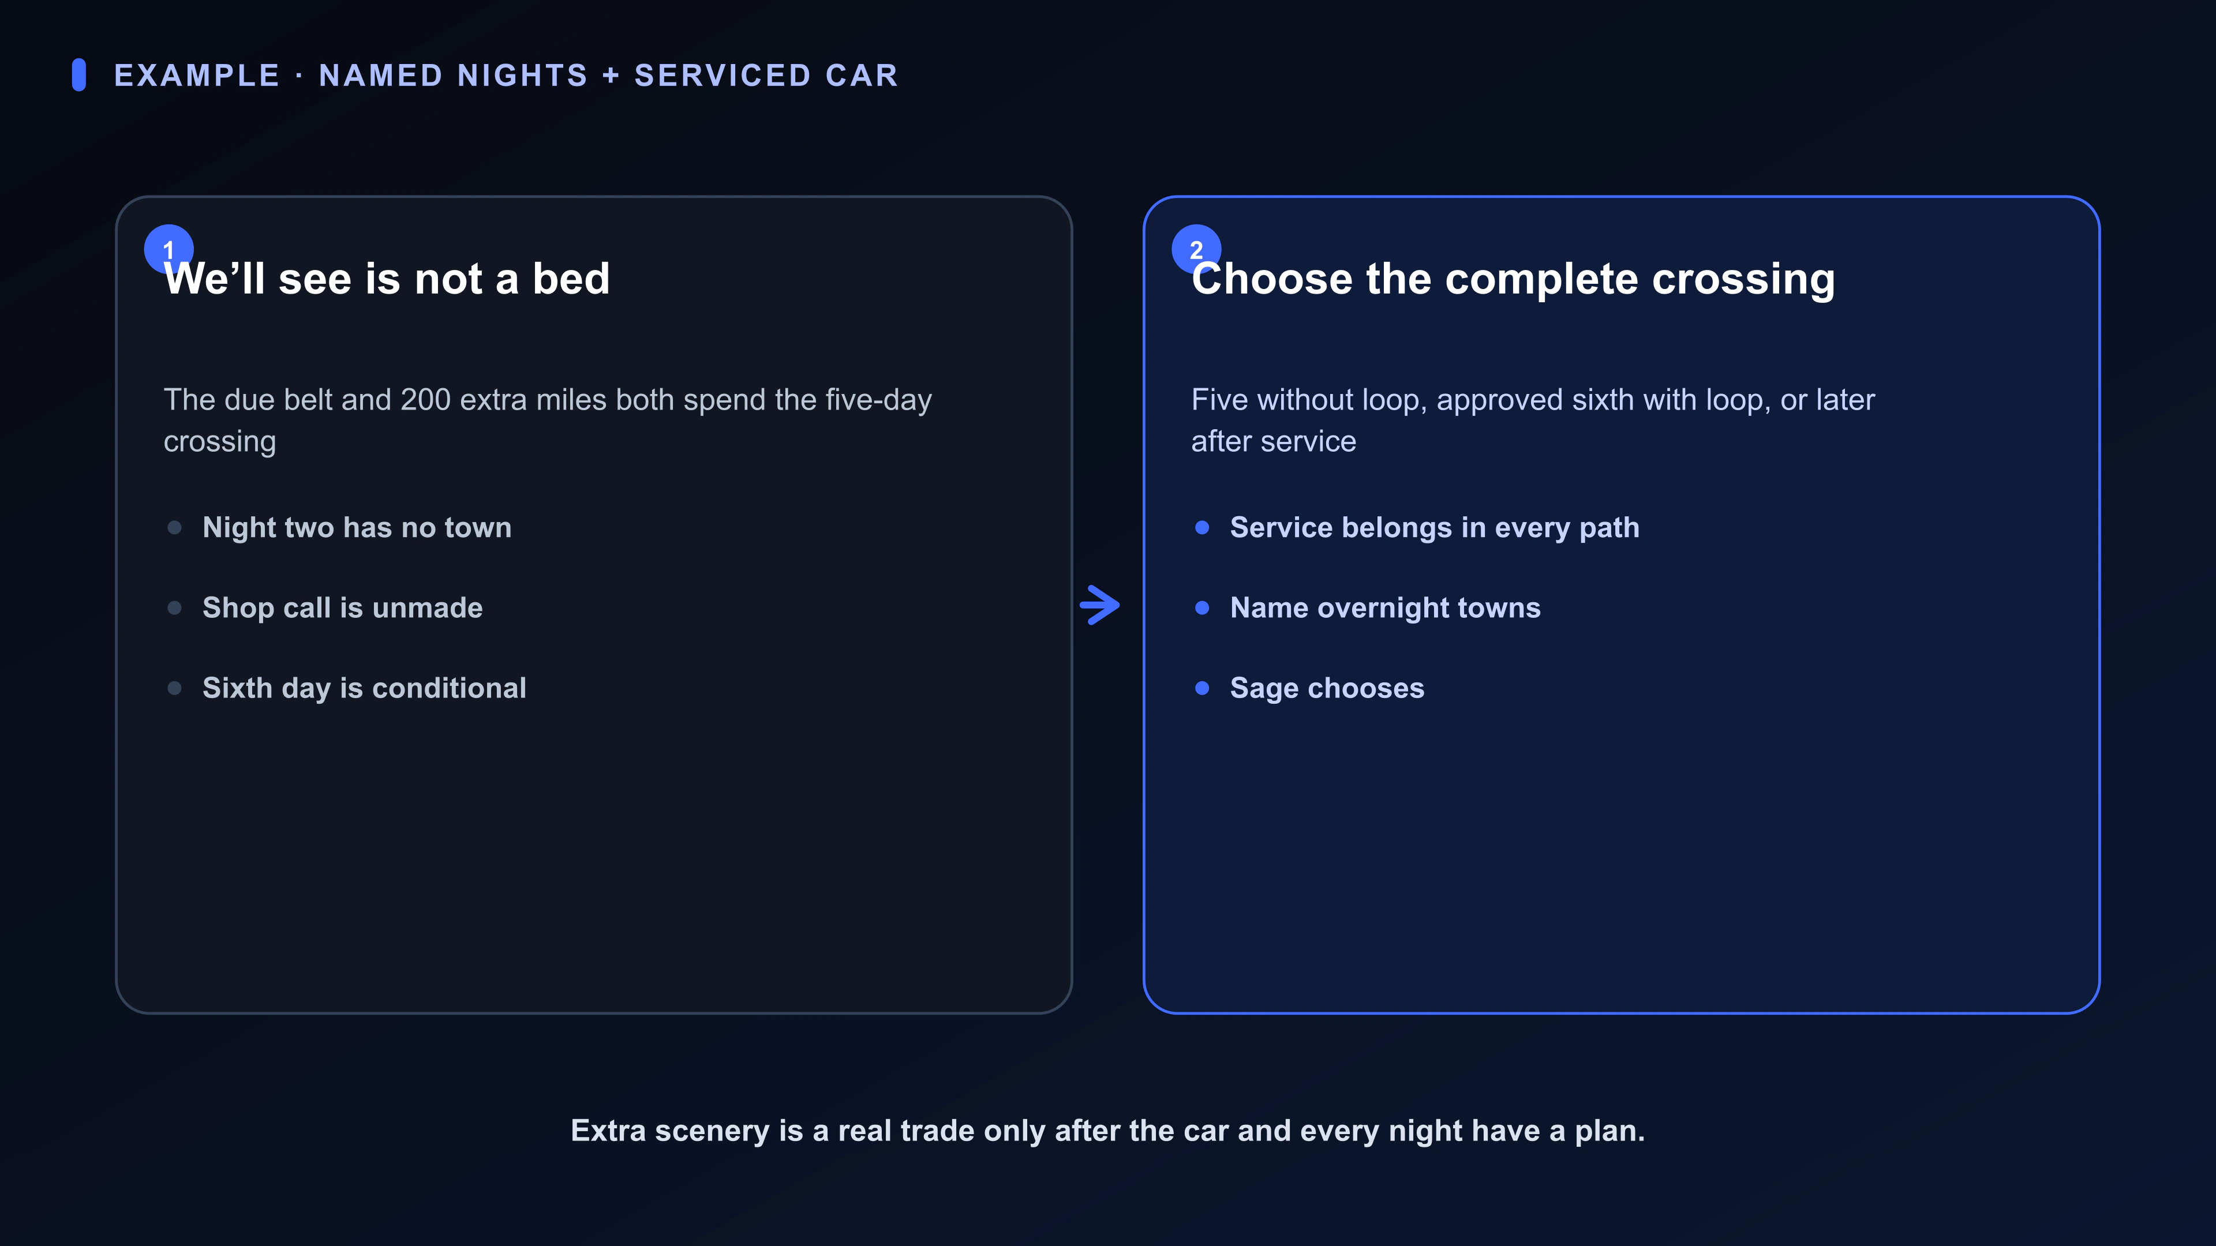
Task: Click bullet dot beside Name overnight towns
Action: tap(1203, 608)
